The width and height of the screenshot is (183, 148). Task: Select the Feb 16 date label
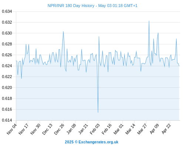coord(106,129)
